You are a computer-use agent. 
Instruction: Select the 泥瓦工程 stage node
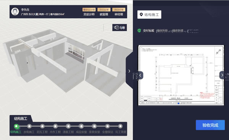pos(42,126)
